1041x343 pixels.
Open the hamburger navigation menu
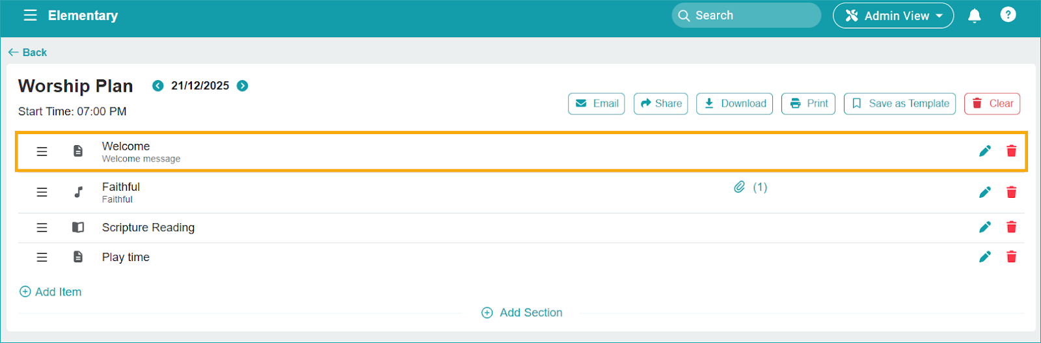pyautogui.click(x=30, y=16)
